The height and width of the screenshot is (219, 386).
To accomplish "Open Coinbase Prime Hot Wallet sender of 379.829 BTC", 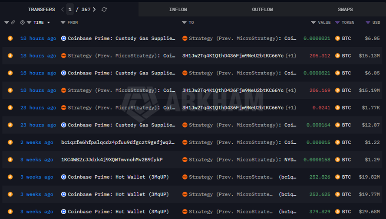I will [x=118, y=212].
